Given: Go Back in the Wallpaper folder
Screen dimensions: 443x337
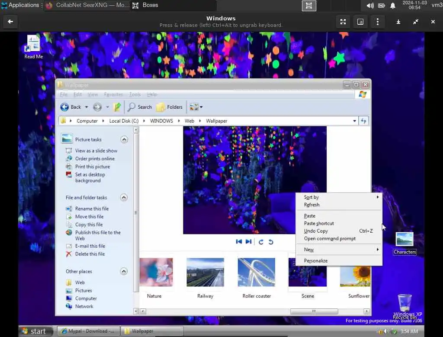Looking at the screenshot, I should tap(71, 107).
